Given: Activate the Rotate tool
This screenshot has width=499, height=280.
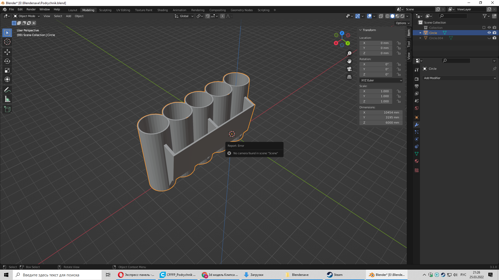Looking at the screenshot, I should click(x=7, y=61).
